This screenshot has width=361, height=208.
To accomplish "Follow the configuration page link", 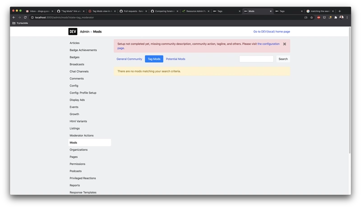I will (268, 44).
